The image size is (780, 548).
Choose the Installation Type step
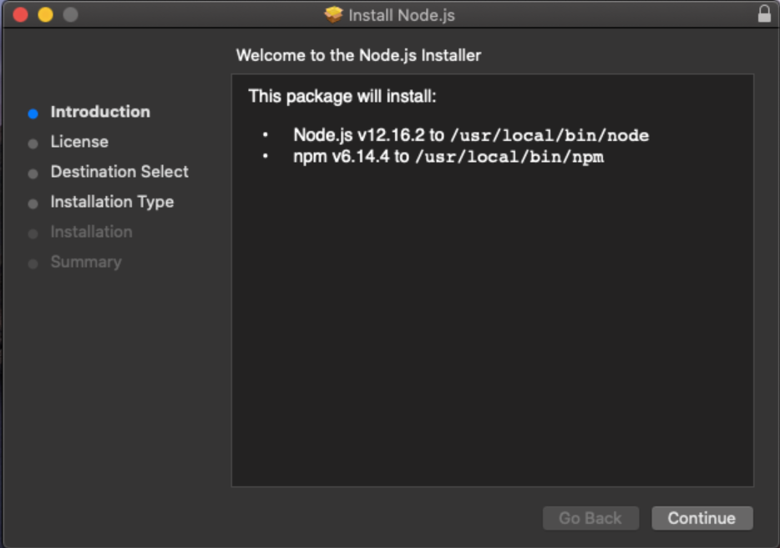click(x=112, y=202)
